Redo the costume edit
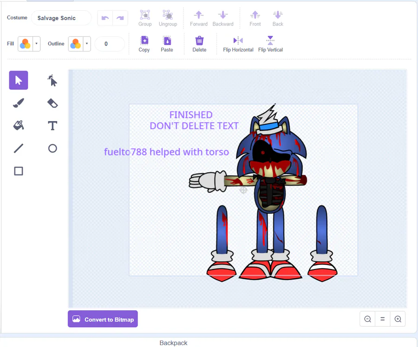Screen dimensions: 418x347 point(120,18)
